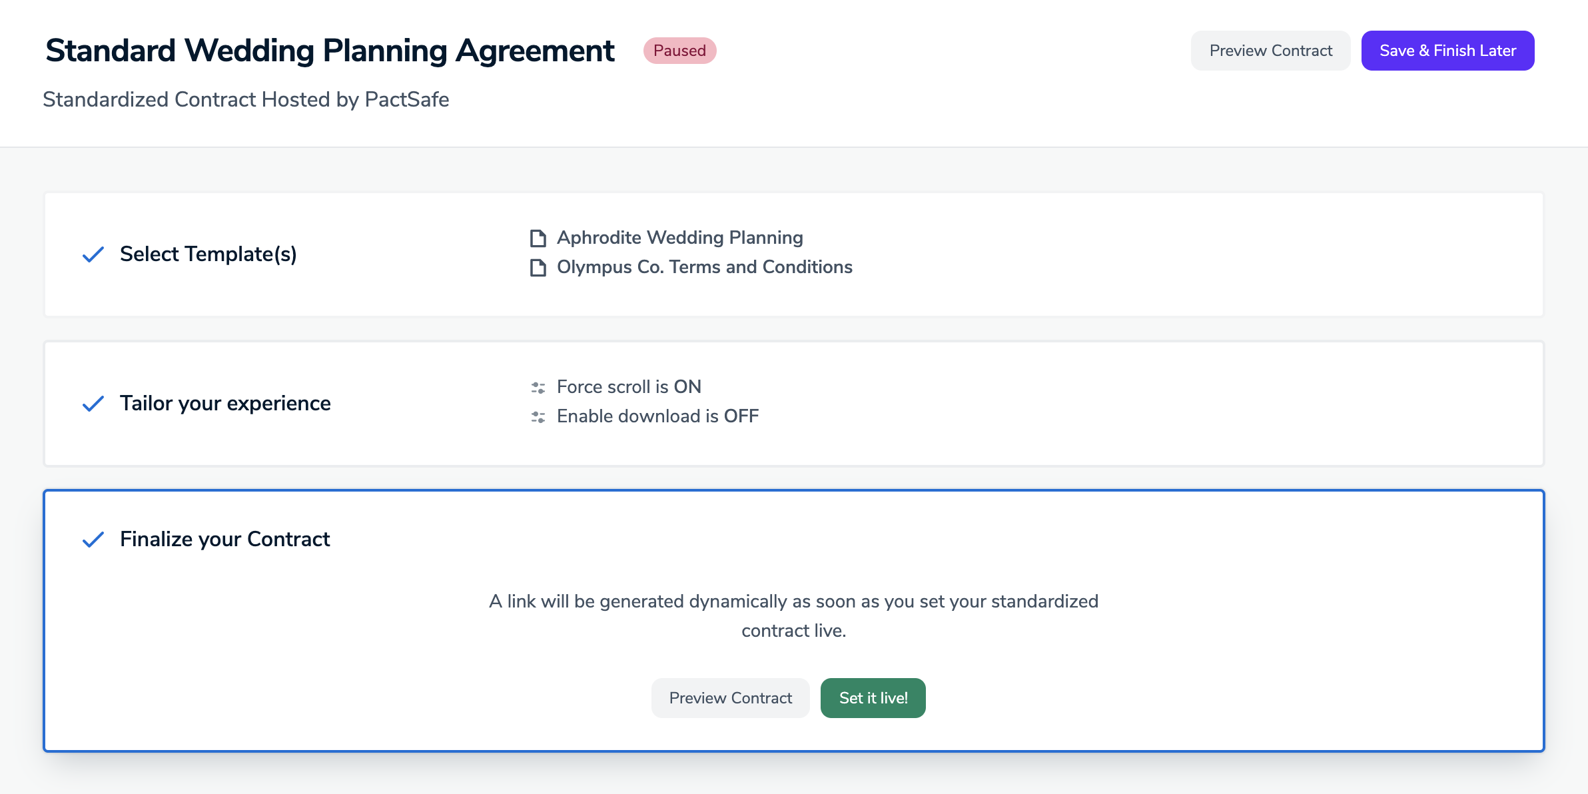Click the checkmark next to Select Template(s)
Screen dimensions: 1588x794
[93, 254]
